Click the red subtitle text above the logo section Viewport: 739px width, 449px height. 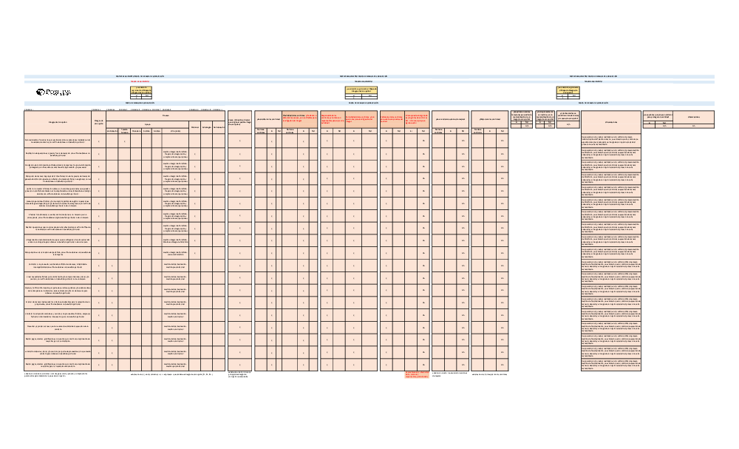[140, 81]
